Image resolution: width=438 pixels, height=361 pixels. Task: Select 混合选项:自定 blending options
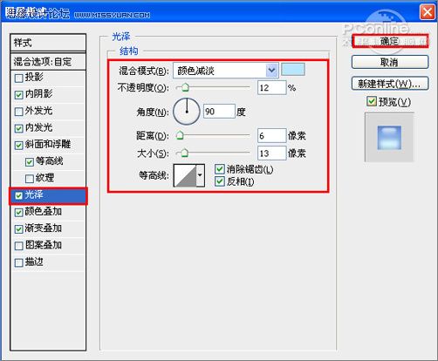48,62
